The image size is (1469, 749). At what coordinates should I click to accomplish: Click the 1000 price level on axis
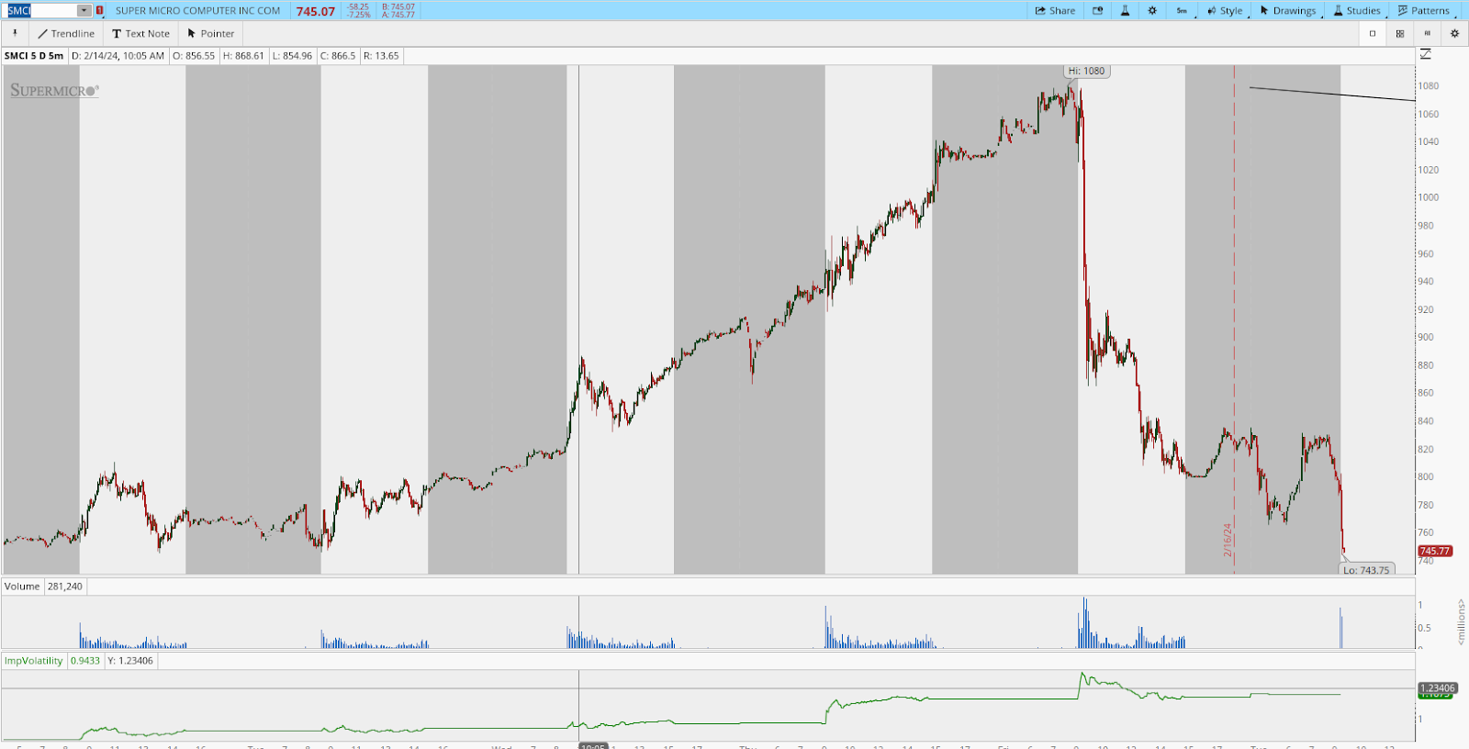point(1428,197)
